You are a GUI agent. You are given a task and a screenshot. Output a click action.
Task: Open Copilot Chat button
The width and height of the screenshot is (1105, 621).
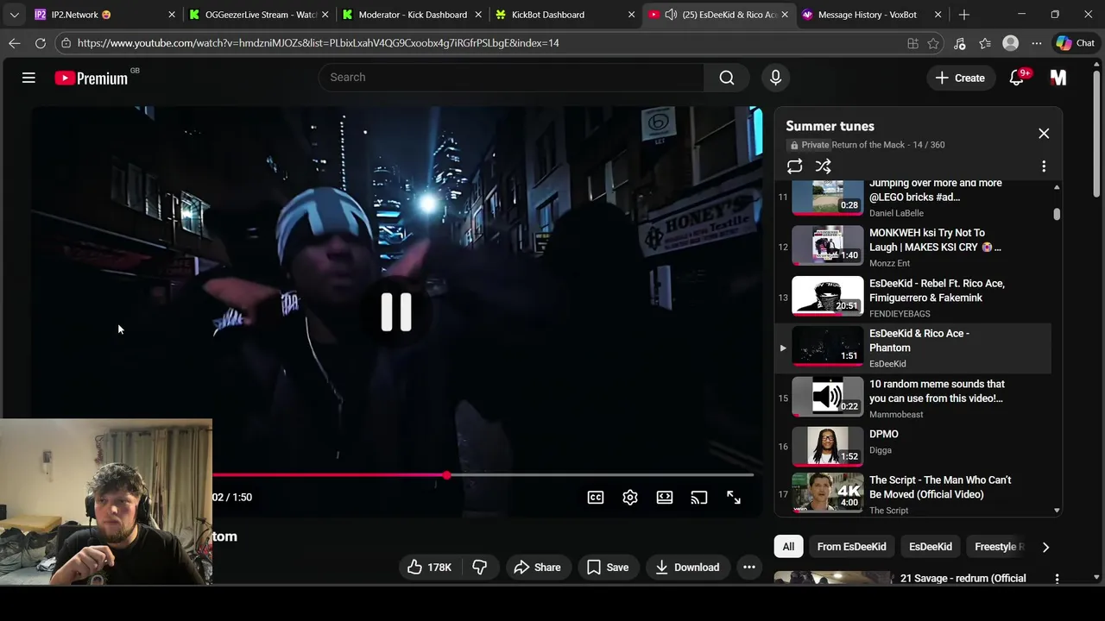pos(1075,43)
